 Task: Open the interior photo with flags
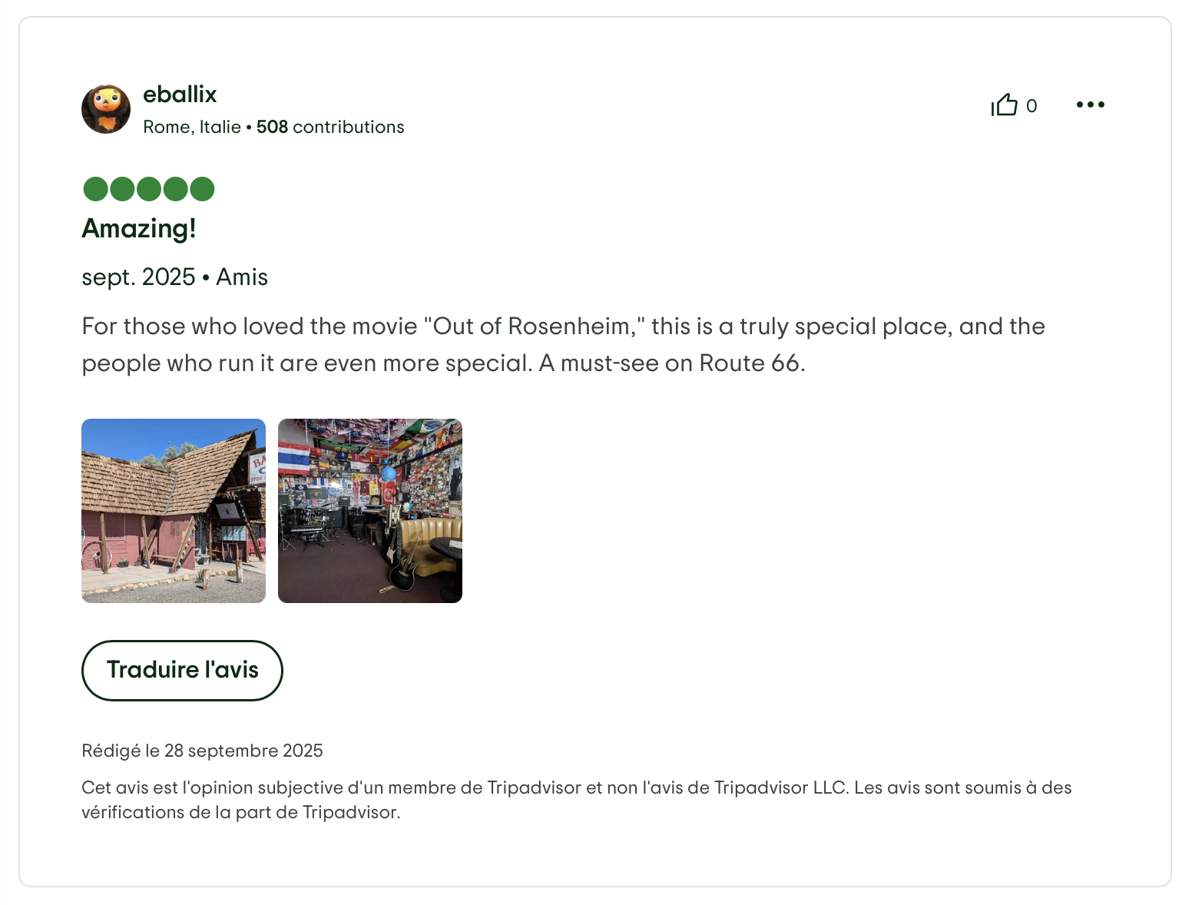tap(370, 511)
